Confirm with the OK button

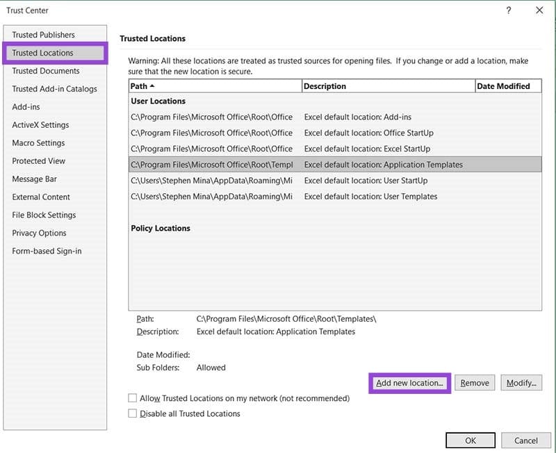click(471, 440)
